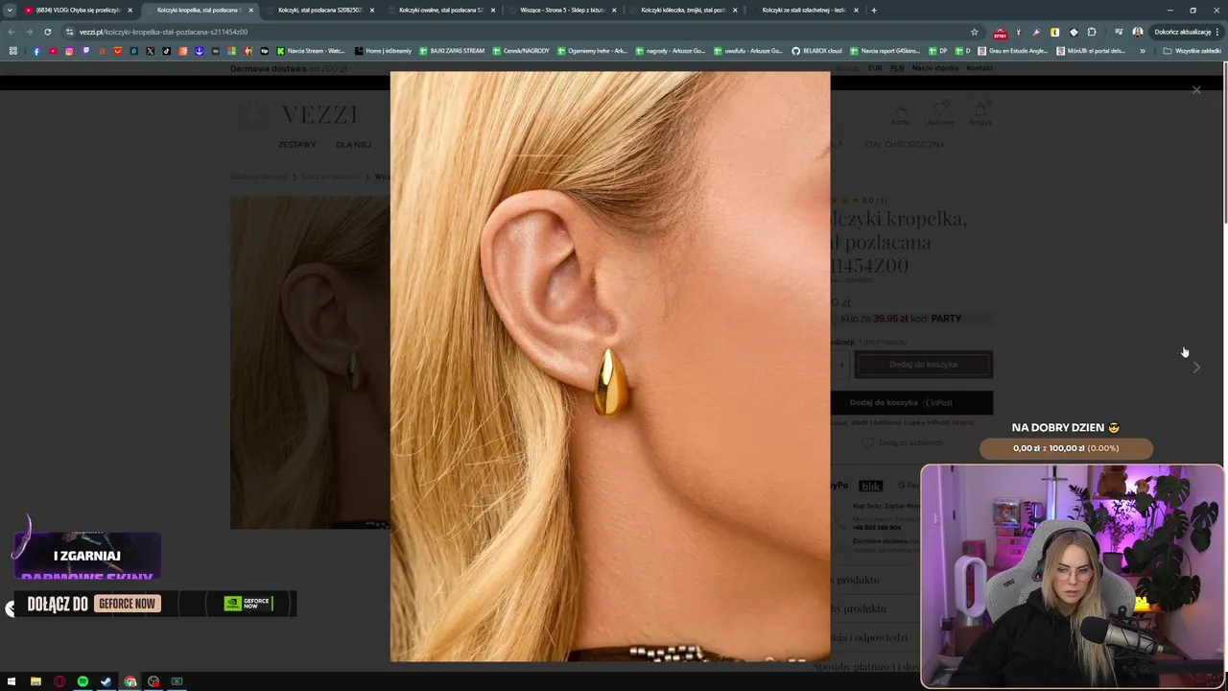Open File Explorer from the taskbar
This screenshot has height=691, width=1228.
tap(35, 681)
